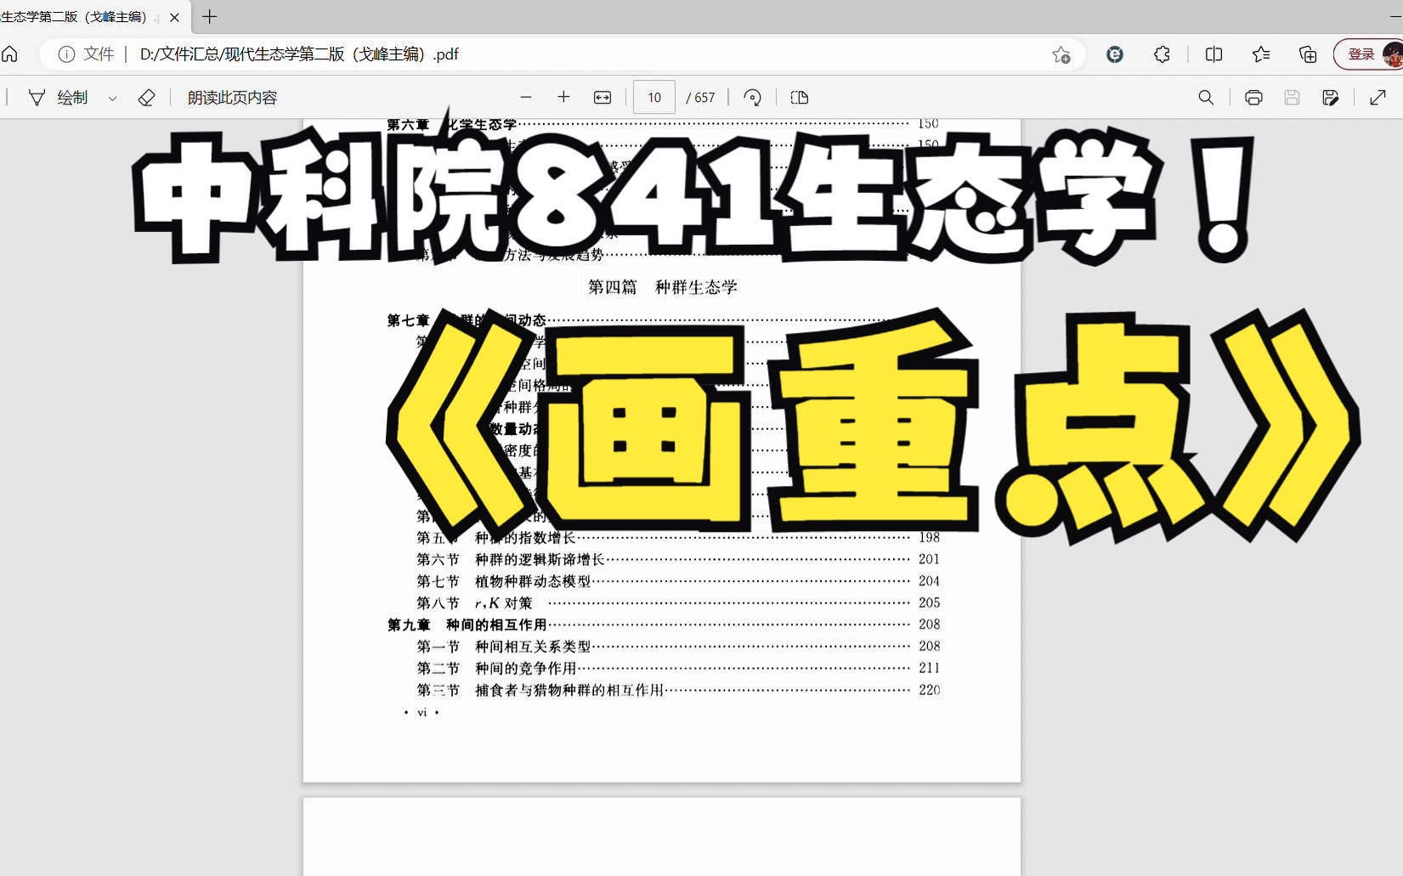Start 朗读此页内容 read aloud
The image size is (1403, 876).
point(232,98)
